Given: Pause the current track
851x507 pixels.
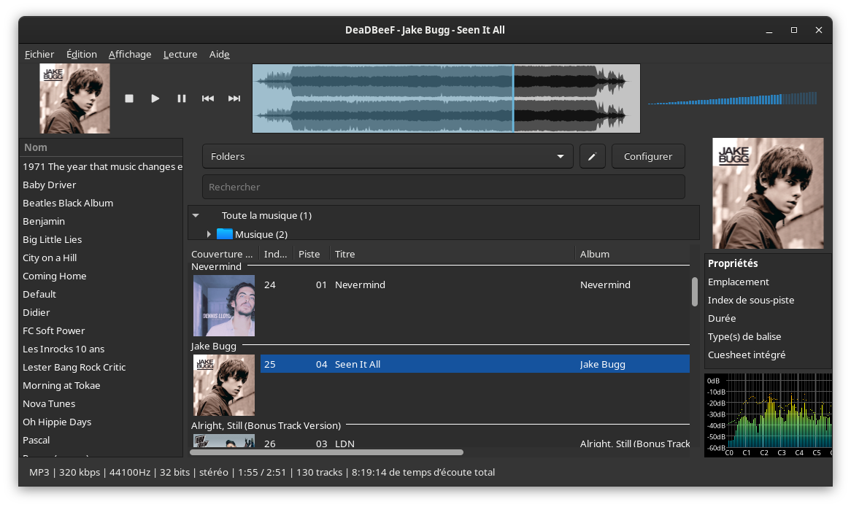Looking at the screenshot, I should pyautogui.click(x=182, y=98).
